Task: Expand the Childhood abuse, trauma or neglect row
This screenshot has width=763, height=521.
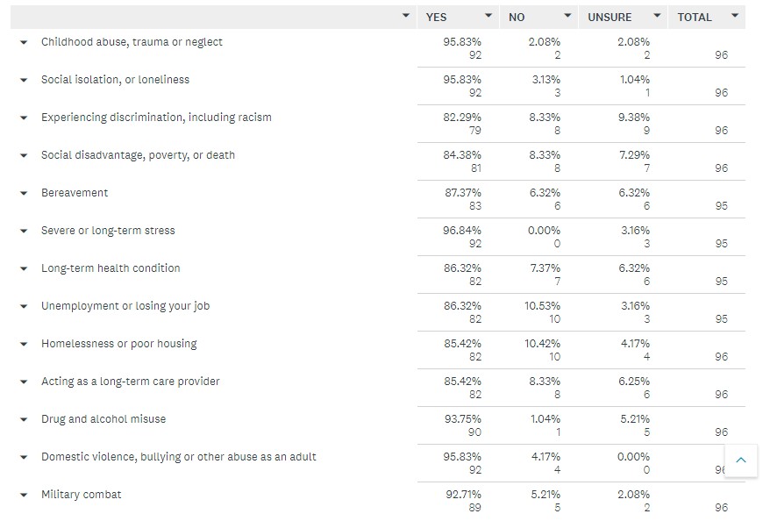Action: 23,42
